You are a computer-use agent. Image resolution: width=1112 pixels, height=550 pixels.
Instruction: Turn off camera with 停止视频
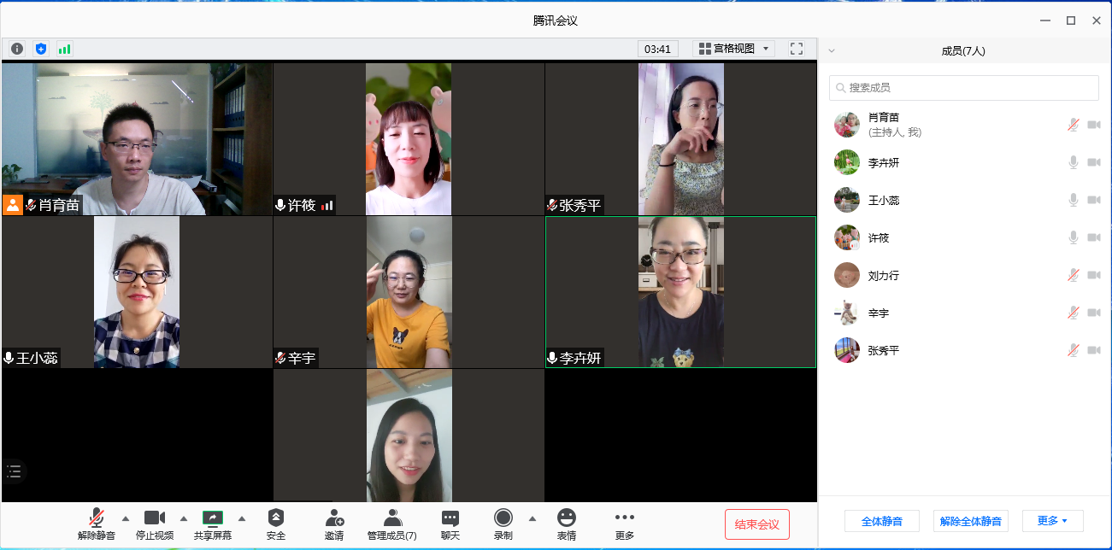[x=155, y=524]
